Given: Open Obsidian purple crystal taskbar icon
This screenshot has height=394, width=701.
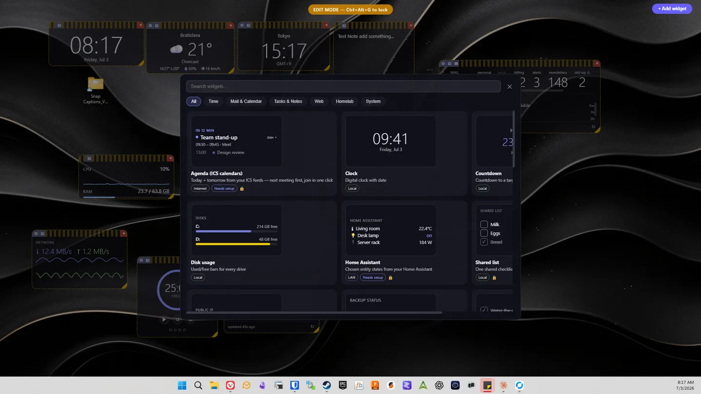Looking at the screenshot, I should [x=262, y=386].
